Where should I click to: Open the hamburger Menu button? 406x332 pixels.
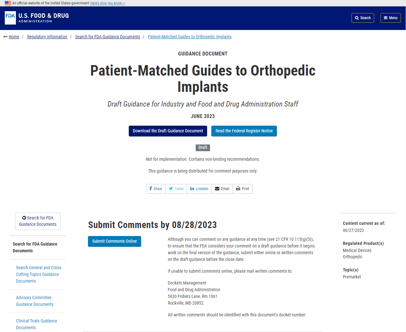[390, 18]
